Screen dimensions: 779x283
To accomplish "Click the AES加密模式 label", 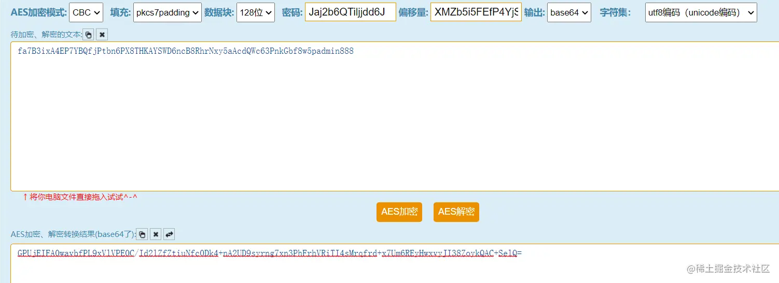I will pyautogui.click(x=39, y=12).
